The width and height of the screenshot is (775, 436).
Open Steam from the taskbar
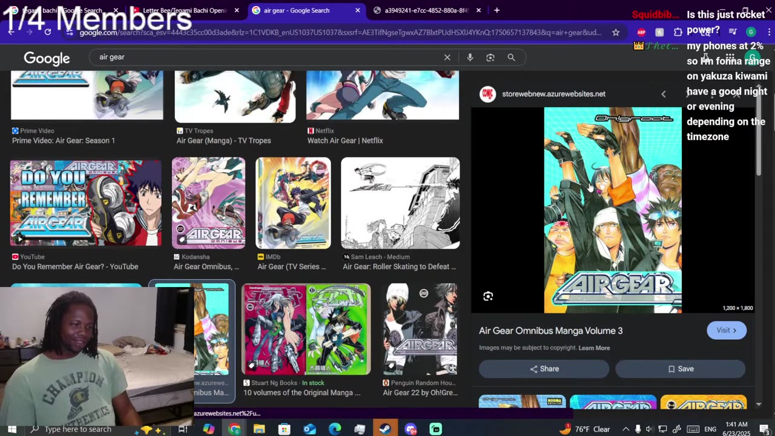point(385,429)
